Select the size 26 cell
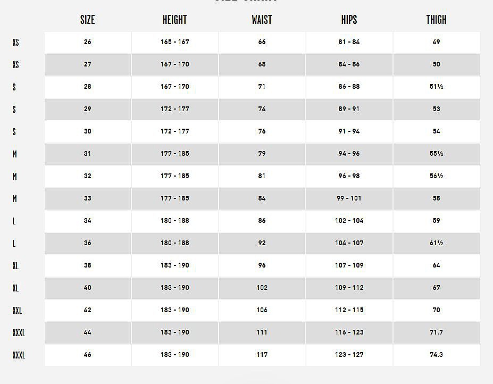This screenshot has height=384, width=493. [88, 42]
